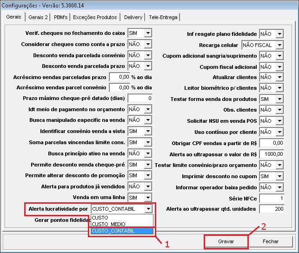Expand Alerta lucratividade por dropdown
Image resolution: width=299 pixels, height=253 pixels.
pyautogui.click(x=148, y=209)
